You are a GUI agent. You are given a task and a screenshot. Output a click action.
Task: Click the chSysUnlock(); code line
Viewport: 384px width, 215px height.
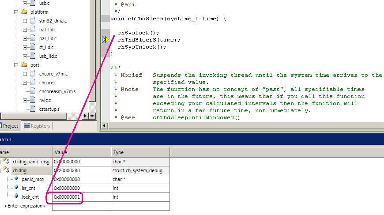point(142,47)
